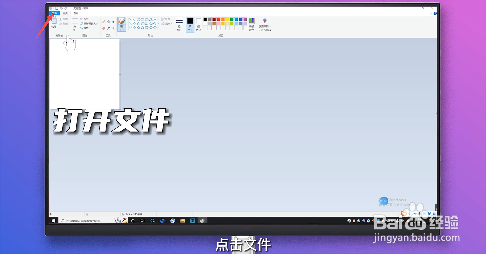486x254 pixels.
Task: Click the white drawing canvas
Action: point(85,74)
